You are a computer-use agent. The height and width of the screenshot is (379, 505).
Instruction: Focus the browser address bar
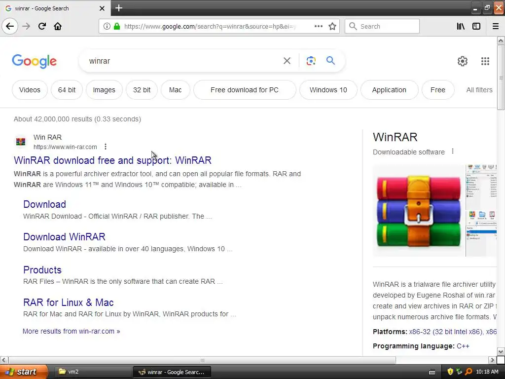click(209, 26)
